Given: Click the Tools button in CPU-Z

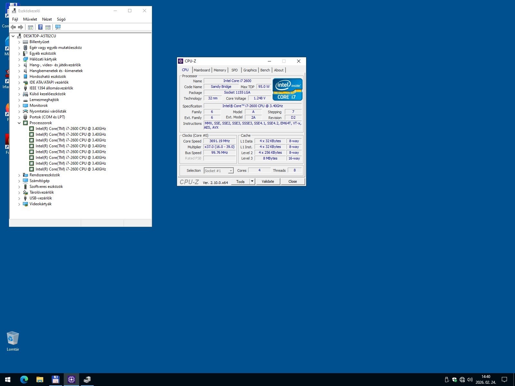Looking at the screenshot, I should (240, 181).
